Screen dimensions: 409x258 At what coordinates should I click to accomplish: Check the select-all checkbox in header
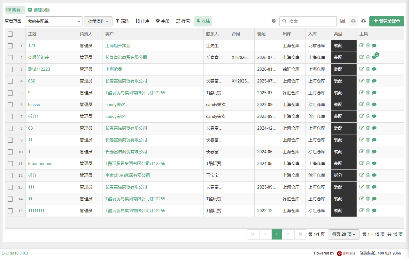[x=10, y=34]
